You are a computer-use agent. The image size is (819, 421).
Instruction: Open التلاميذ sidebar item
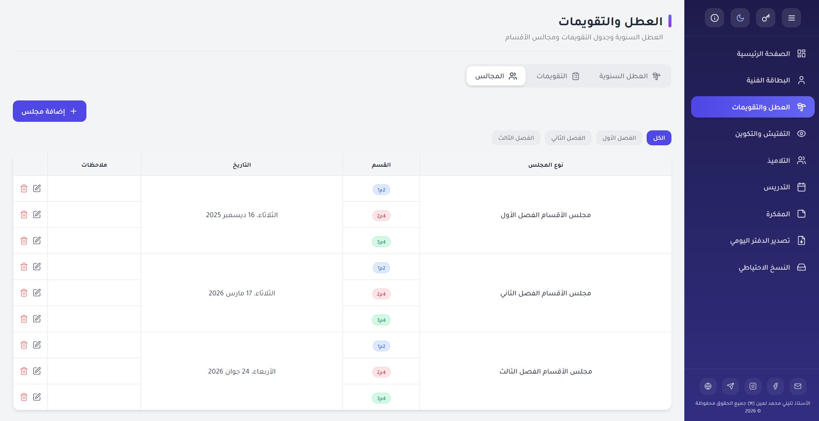(x=753, y=160)
